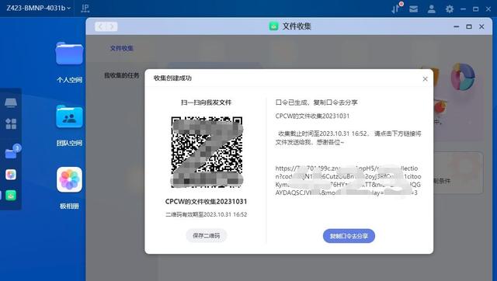Go forward using the right arrow in 文件收集 window
The image size is (497, 281).
pos(112,26)
